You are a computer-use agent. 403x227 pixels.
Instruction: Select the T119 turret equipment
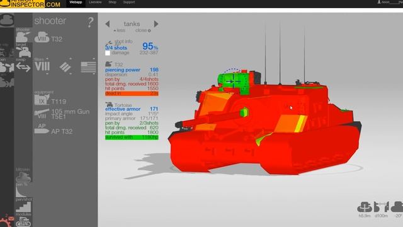coord(50,100)
